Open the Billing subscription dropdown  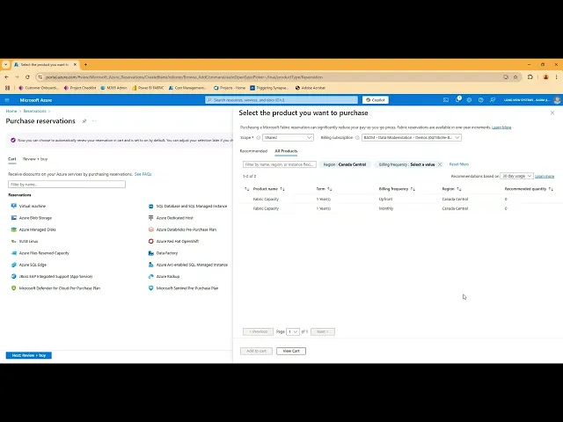(412, 137)
